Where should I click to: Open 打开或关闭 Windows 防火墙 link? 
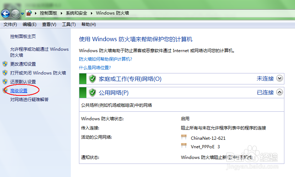(38, 73)
